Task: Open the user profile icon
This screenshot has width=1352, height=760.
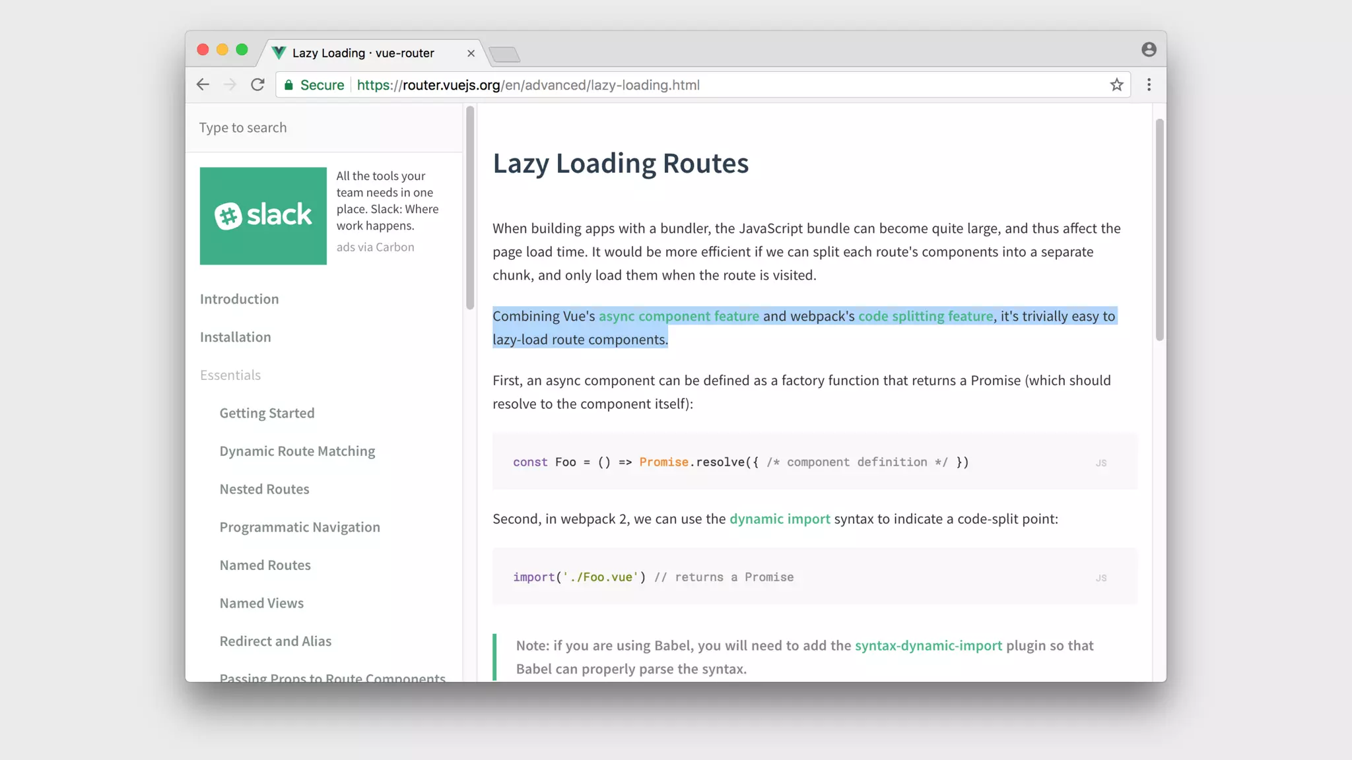Action: [x=1149, y=49]
